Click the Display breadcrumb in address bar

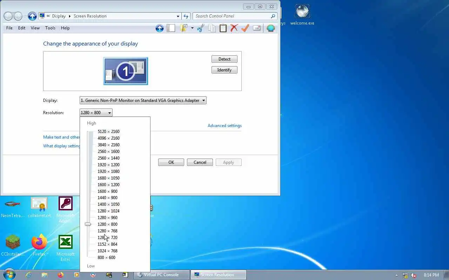pos(59,16)
